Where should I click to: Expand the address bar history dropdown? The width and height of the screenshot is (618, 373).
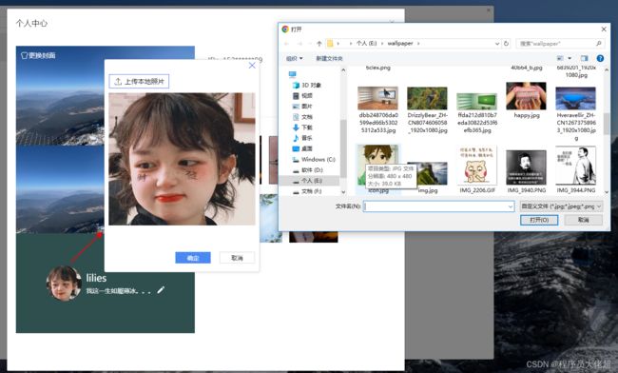(x=497, y=44)
